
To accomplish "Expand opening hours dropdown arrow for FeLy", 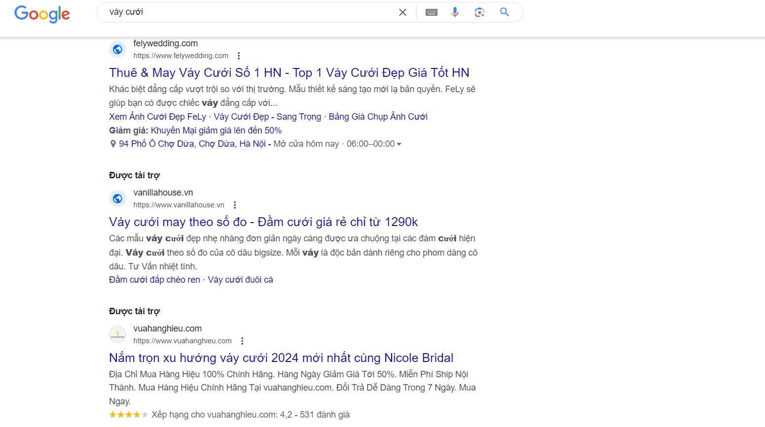I will [399, 144].
